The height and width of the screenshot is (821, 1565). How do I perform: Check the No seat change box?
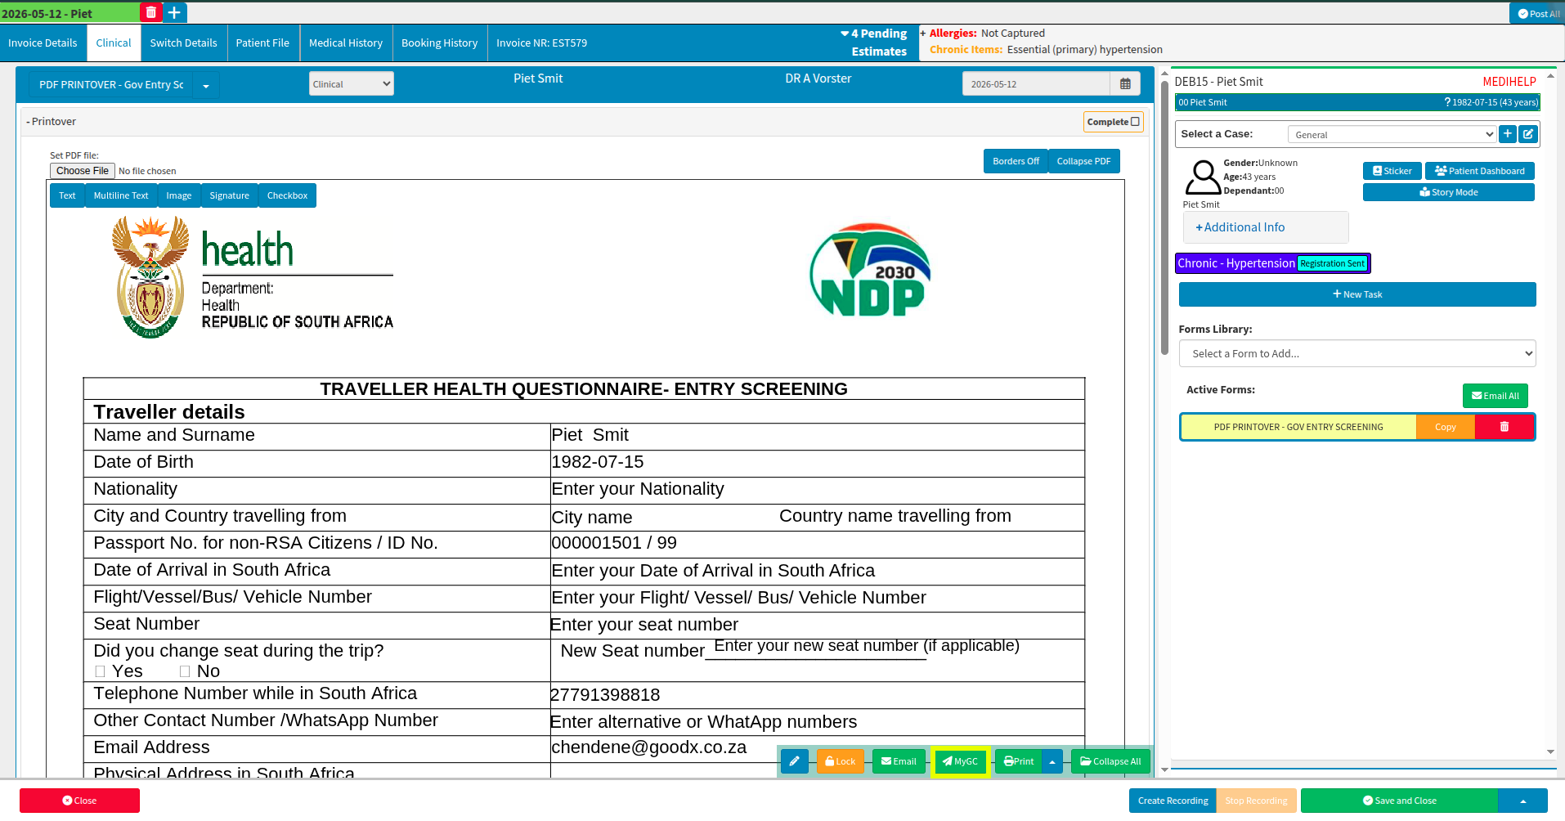coord(185,671)
